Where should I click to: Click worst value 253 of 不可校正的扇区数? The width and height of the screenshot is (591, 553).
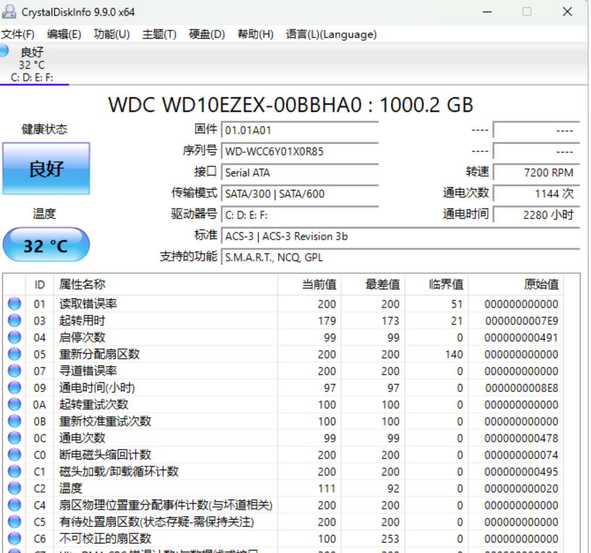click(390, 539)
